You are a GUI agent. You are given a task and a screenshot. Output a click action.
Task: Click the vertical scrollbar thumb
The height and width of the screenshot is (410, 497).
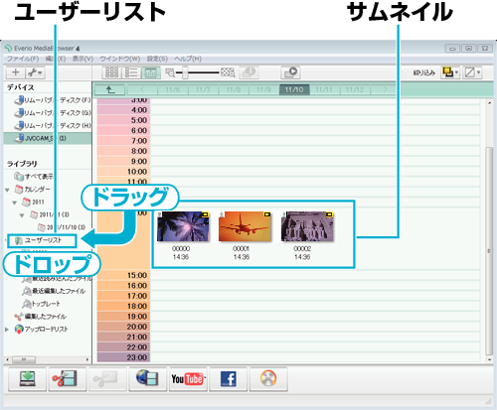coord(489,251)
